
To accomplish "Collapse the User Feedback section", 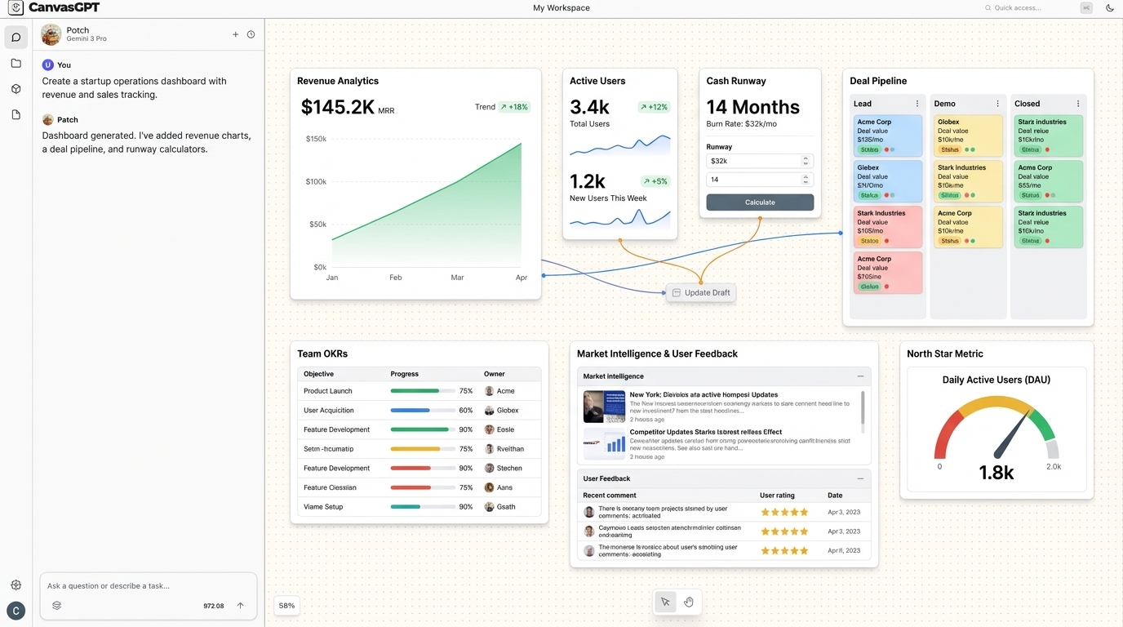I will click(x=860, y=478).
